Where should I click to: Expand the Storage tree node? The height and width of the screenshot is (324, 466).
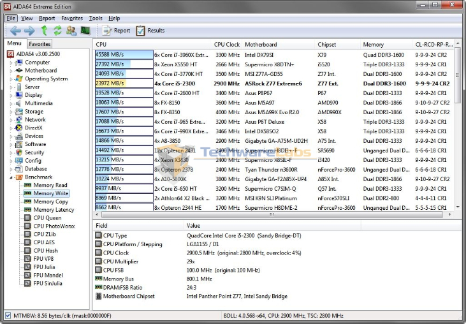click(11, 112)
